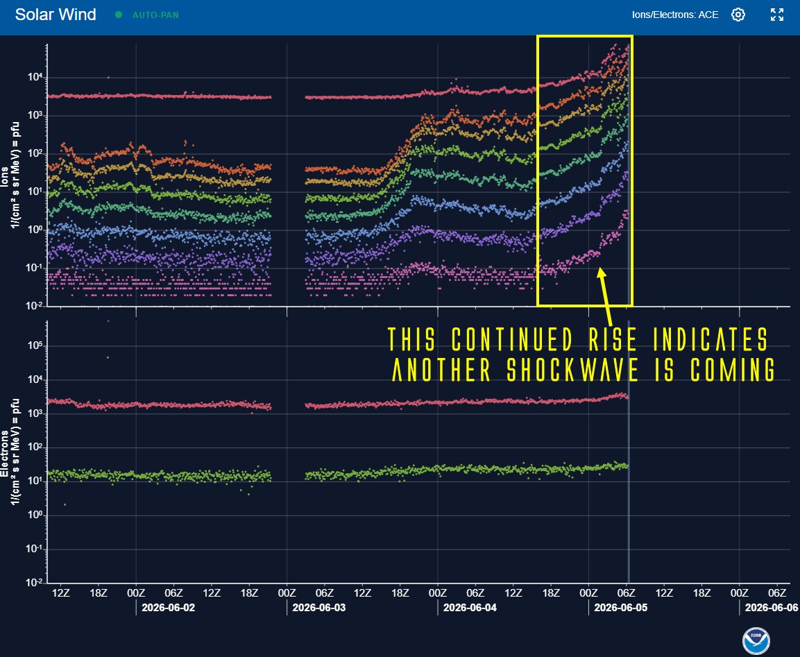
Task: Click the green AUTO-PAN status dot
Action: [119, 15]
